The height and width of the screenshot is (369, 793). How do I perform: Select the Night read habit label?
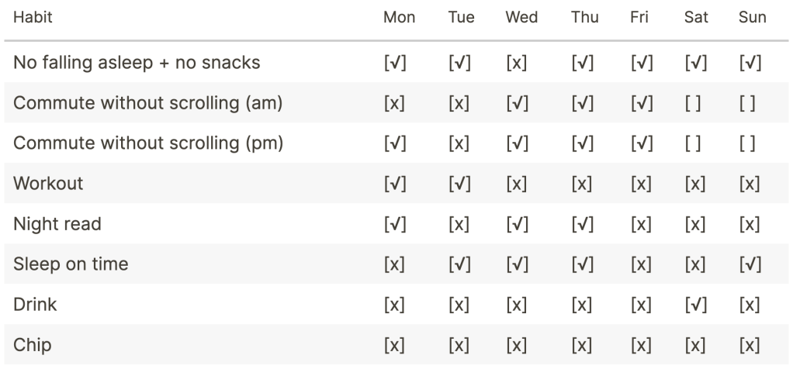pos(57,224)
